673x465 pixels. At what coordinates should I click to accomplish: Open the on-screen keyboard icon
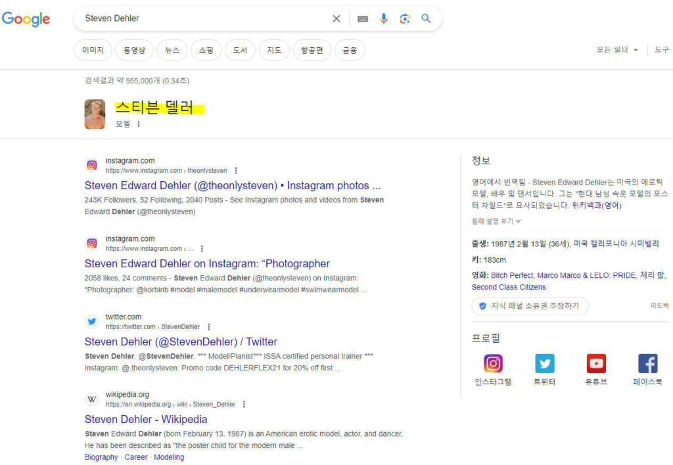(x=363, y=18)
